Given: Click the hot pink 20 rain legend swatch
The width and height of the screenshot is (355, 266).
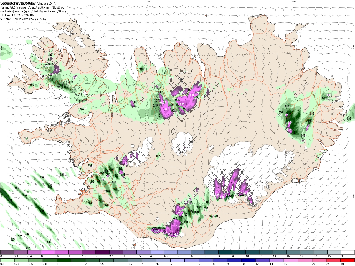Looking at the screenshot, I should click(319, 260).
